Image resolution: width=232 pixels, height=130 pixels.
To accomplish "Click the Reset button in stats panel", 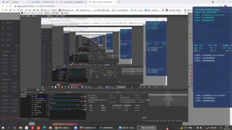I will click(144, 118).
